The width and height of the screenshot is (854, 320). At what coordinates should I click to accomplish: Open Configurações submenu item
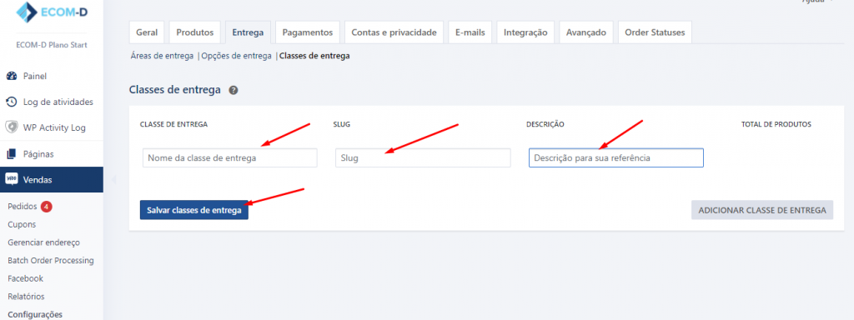tap(35, 314)
